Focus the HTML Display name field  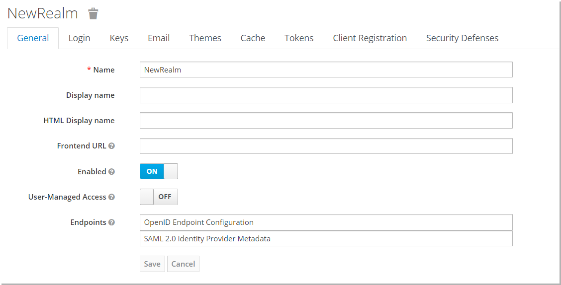tap(326, 120)
